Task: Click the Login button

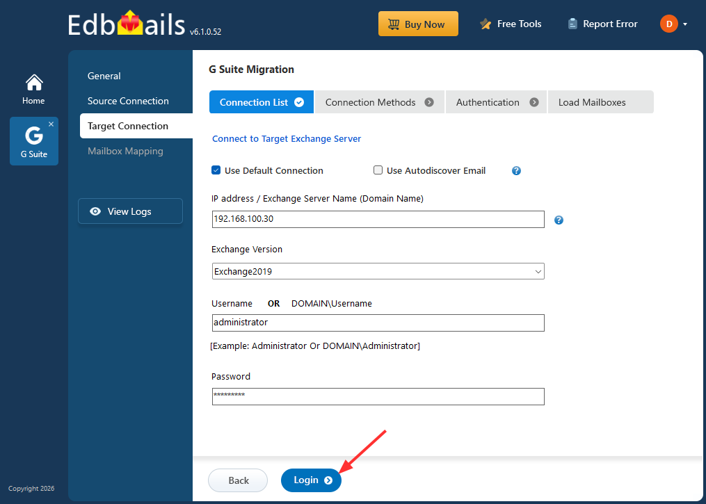Action: 311,480
